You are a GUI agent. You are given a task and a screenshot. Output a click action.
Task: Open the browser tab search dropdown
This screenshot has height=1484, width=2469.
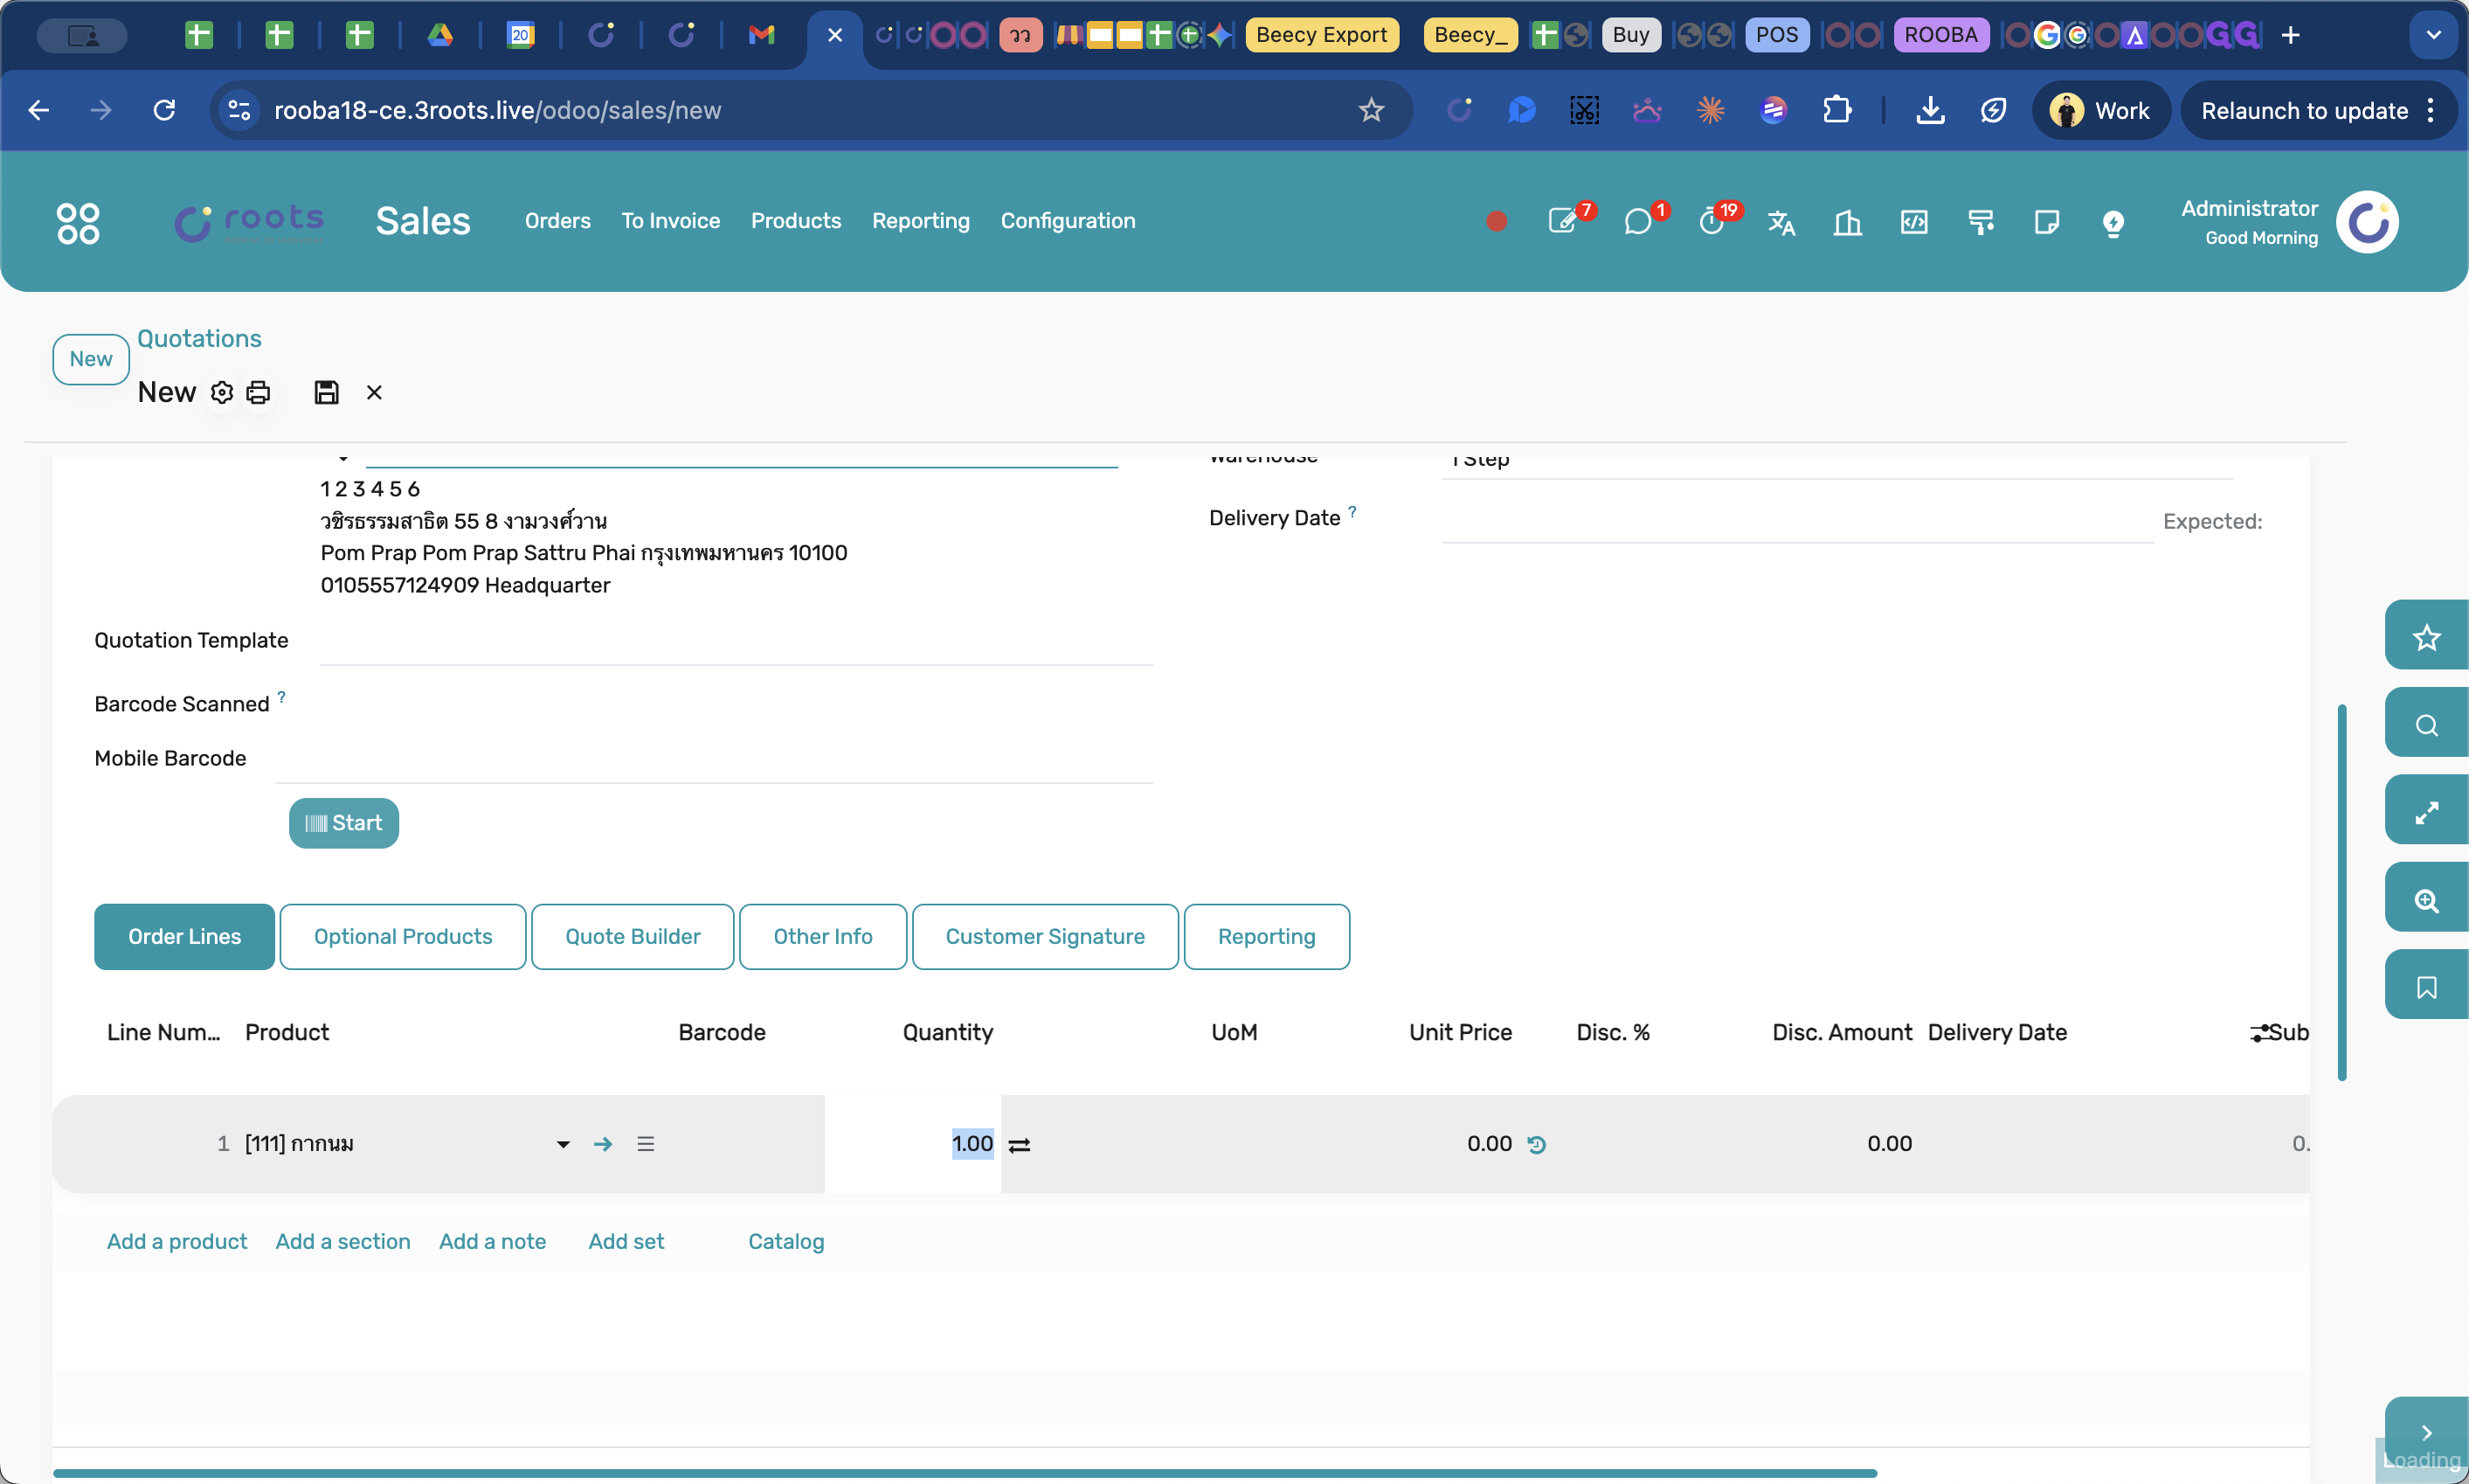coord(2433,35)
